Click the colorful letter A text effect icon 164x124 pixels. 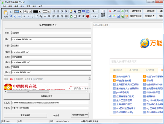tap(114, 16)
